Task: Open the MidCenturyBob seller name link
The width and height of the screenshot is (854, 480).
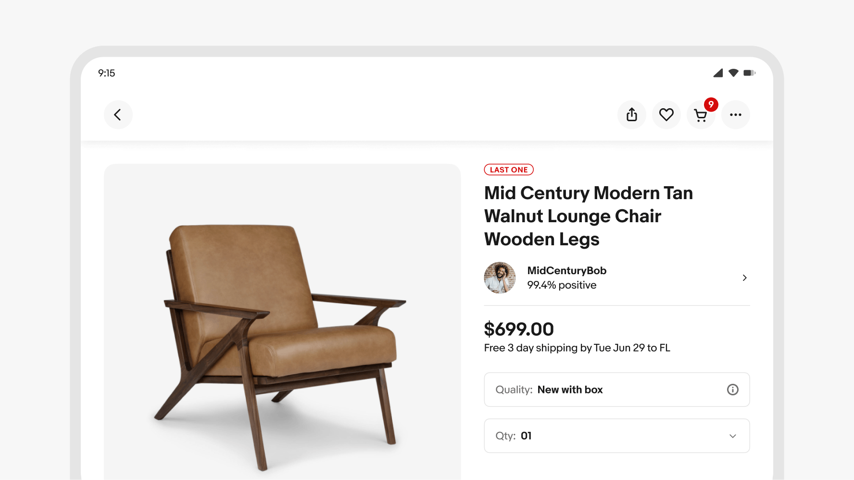Action: coord(566,271)
